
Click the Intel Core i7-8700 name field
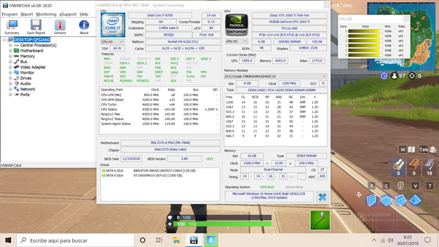[160, 15]
